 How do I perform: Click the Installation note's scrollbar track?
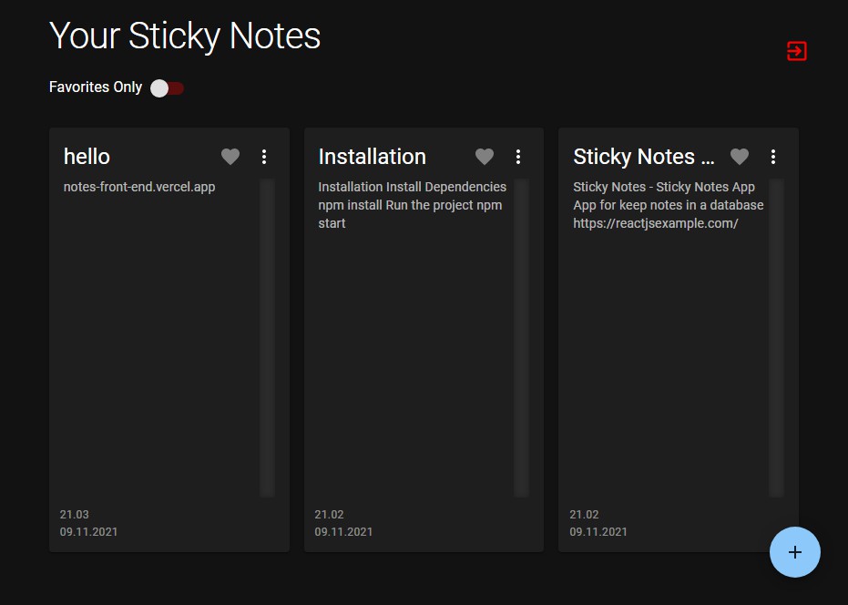click(x=521, y=337)
